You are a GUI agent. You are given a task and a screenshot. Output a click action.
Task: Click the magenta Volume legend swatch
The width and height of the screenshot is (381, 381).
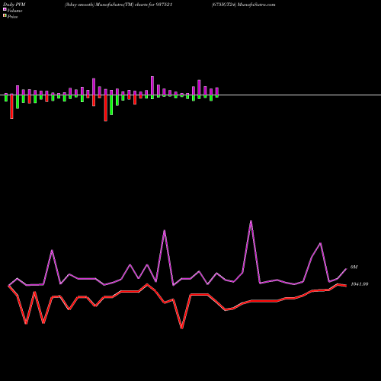click(5, 9)
